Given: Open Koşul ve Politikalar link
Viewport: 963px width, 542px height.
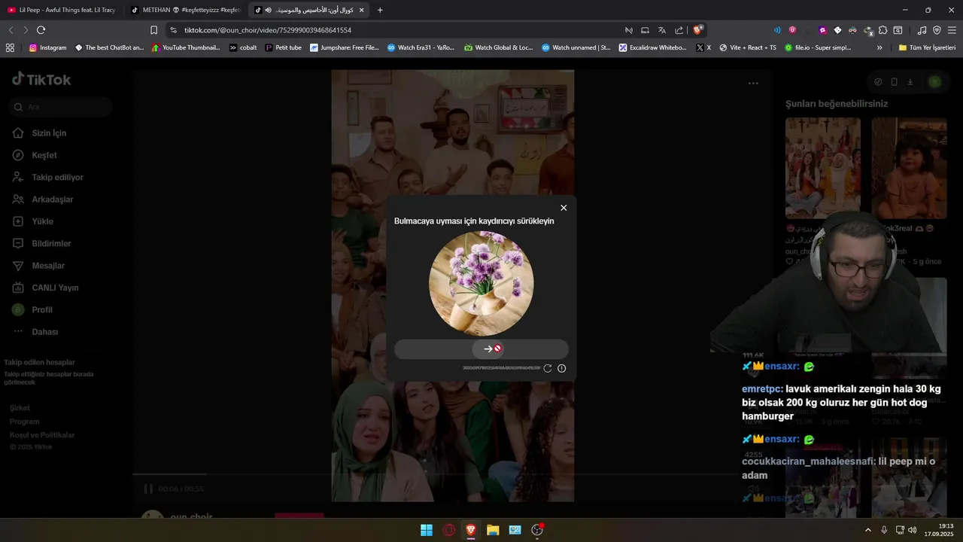Looking at the screenshot, I should coord(42,435).
